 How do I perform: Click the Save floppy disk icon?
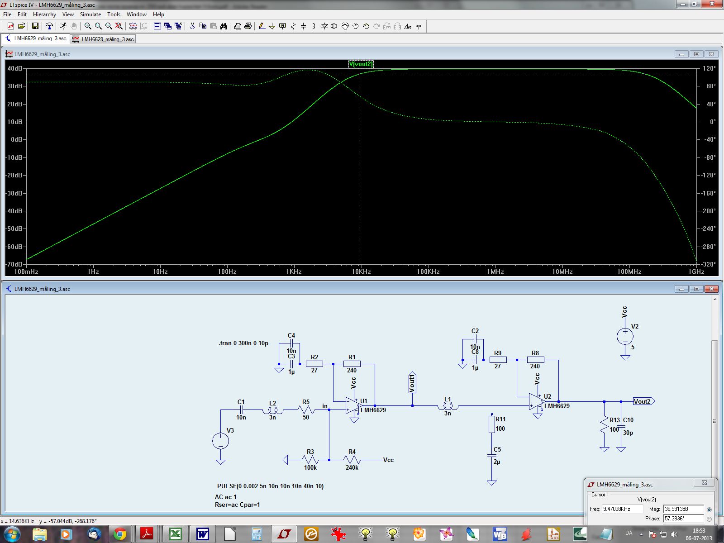tap(35, 26)
